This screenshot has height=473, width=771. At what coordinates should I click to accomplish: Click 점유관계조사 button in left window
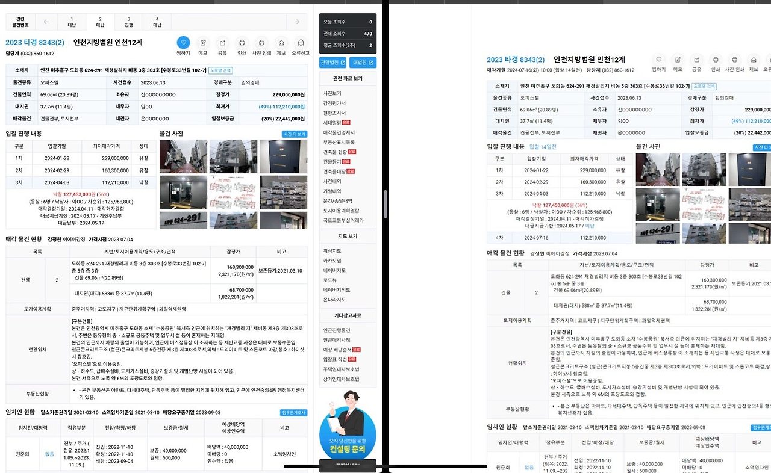click(294, 412)
